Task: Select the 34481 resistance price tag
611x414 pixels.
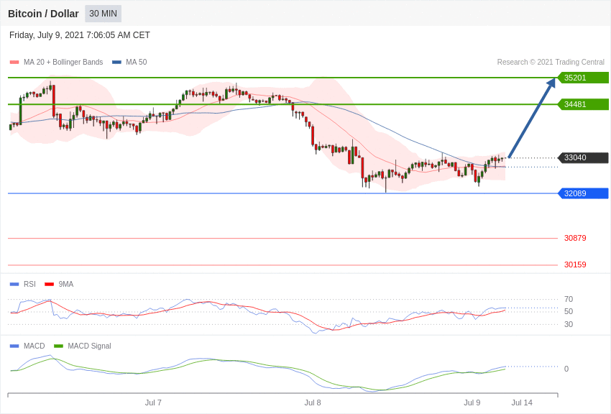Action: click(x=583, y=104)
